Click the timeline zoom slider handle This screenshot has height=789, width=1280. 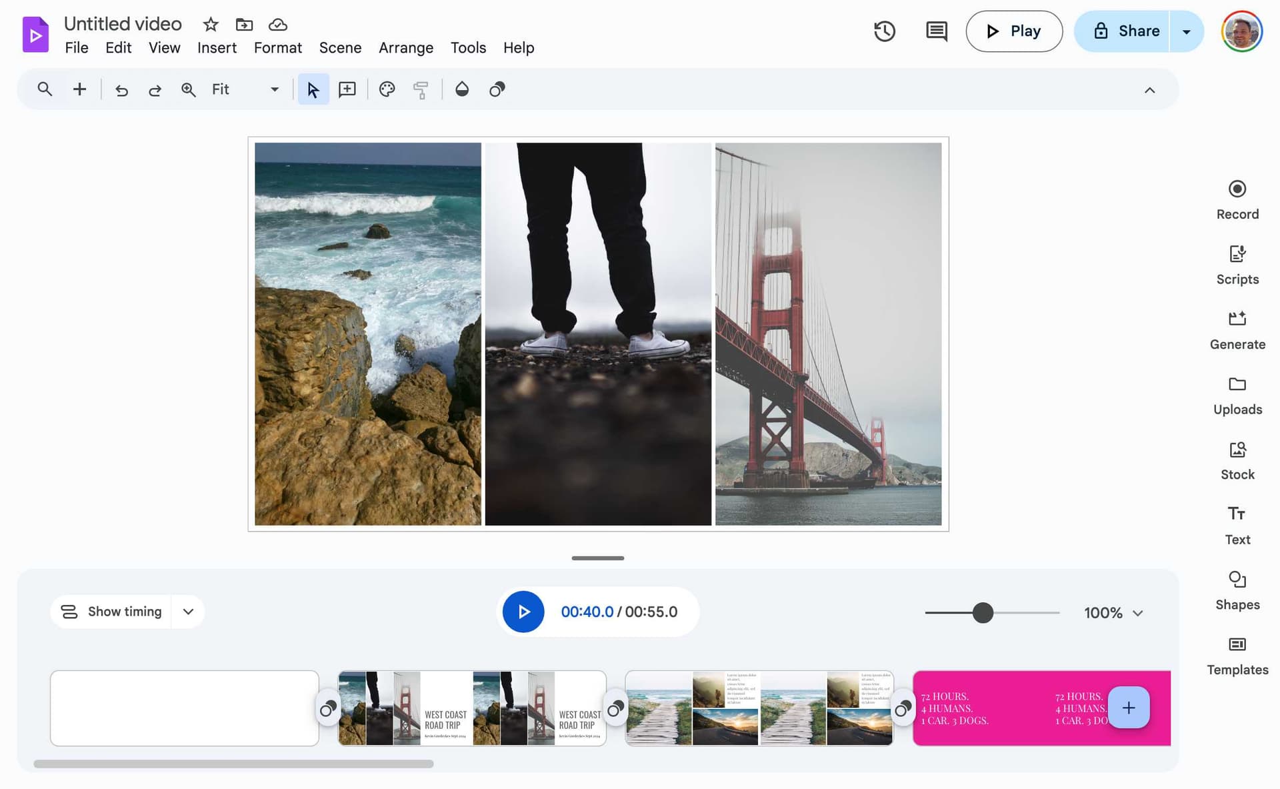pos(983,612)
